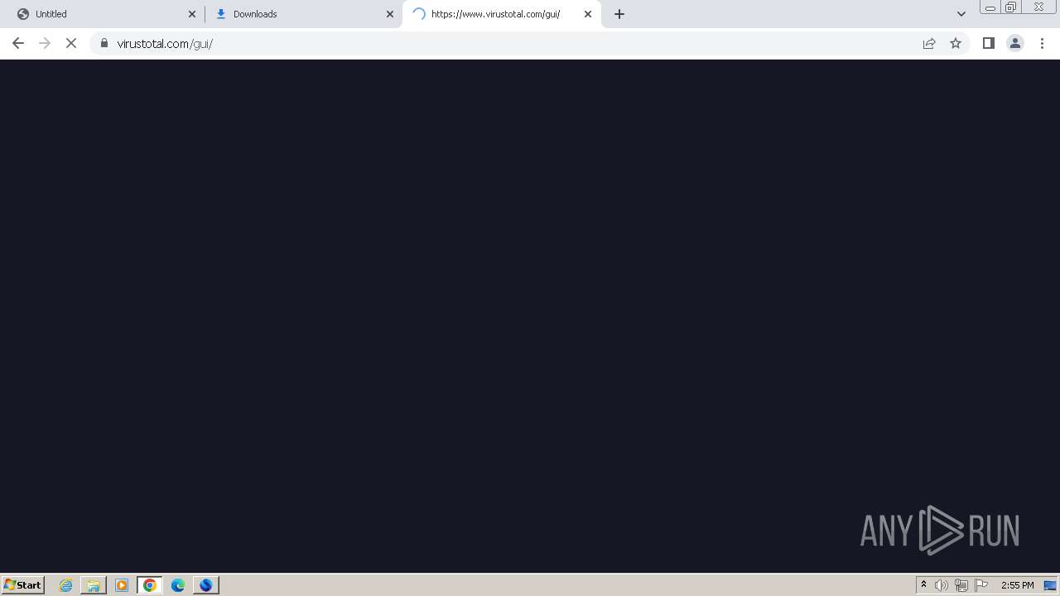Open Action Center flag icon
Viewport: 1060px width, 596px height.
[x=981, y=585]
